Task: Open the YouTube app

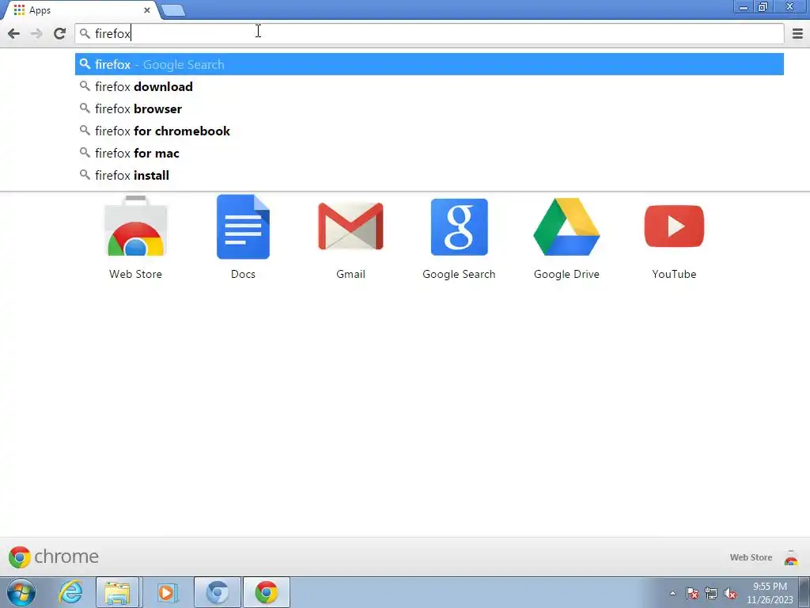Action: point(674,226)
